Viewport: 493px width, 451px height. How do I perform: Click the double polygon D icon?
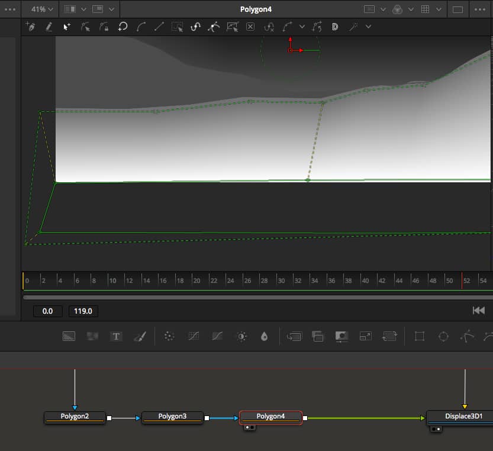335,27
